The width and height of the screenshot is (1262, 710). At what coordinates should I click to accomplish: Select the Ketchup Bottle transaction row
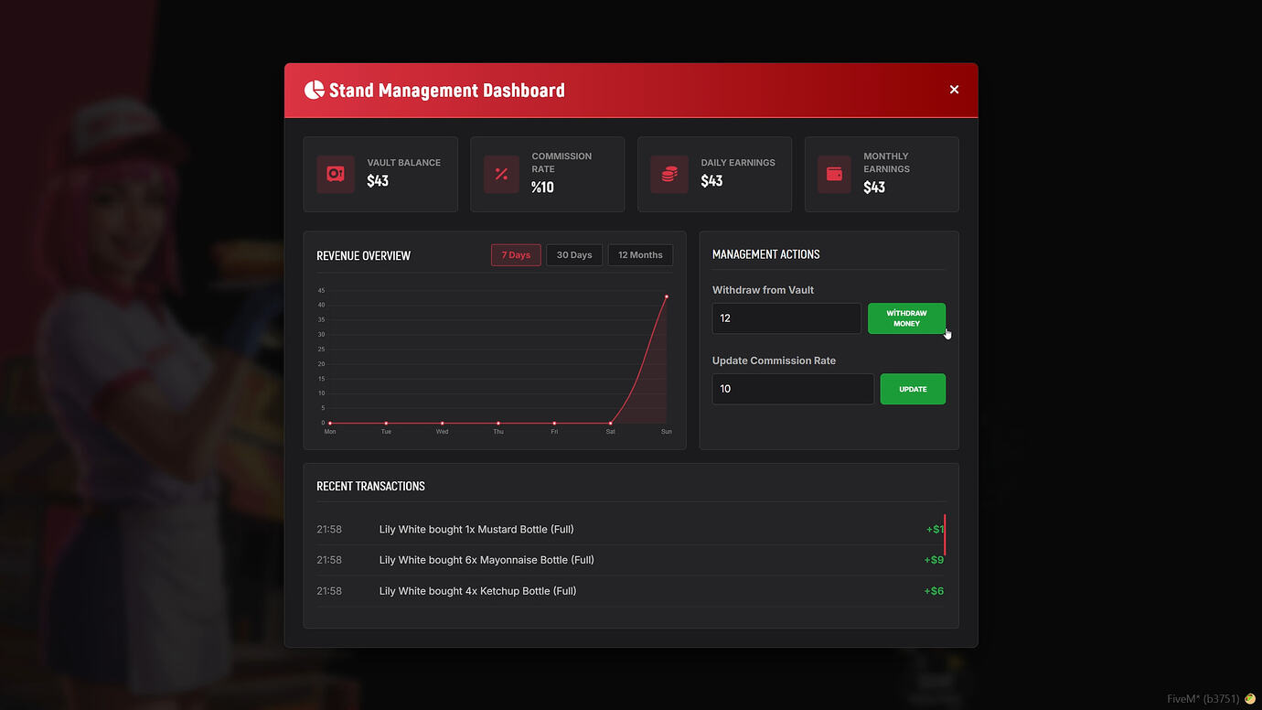[630, 591]
